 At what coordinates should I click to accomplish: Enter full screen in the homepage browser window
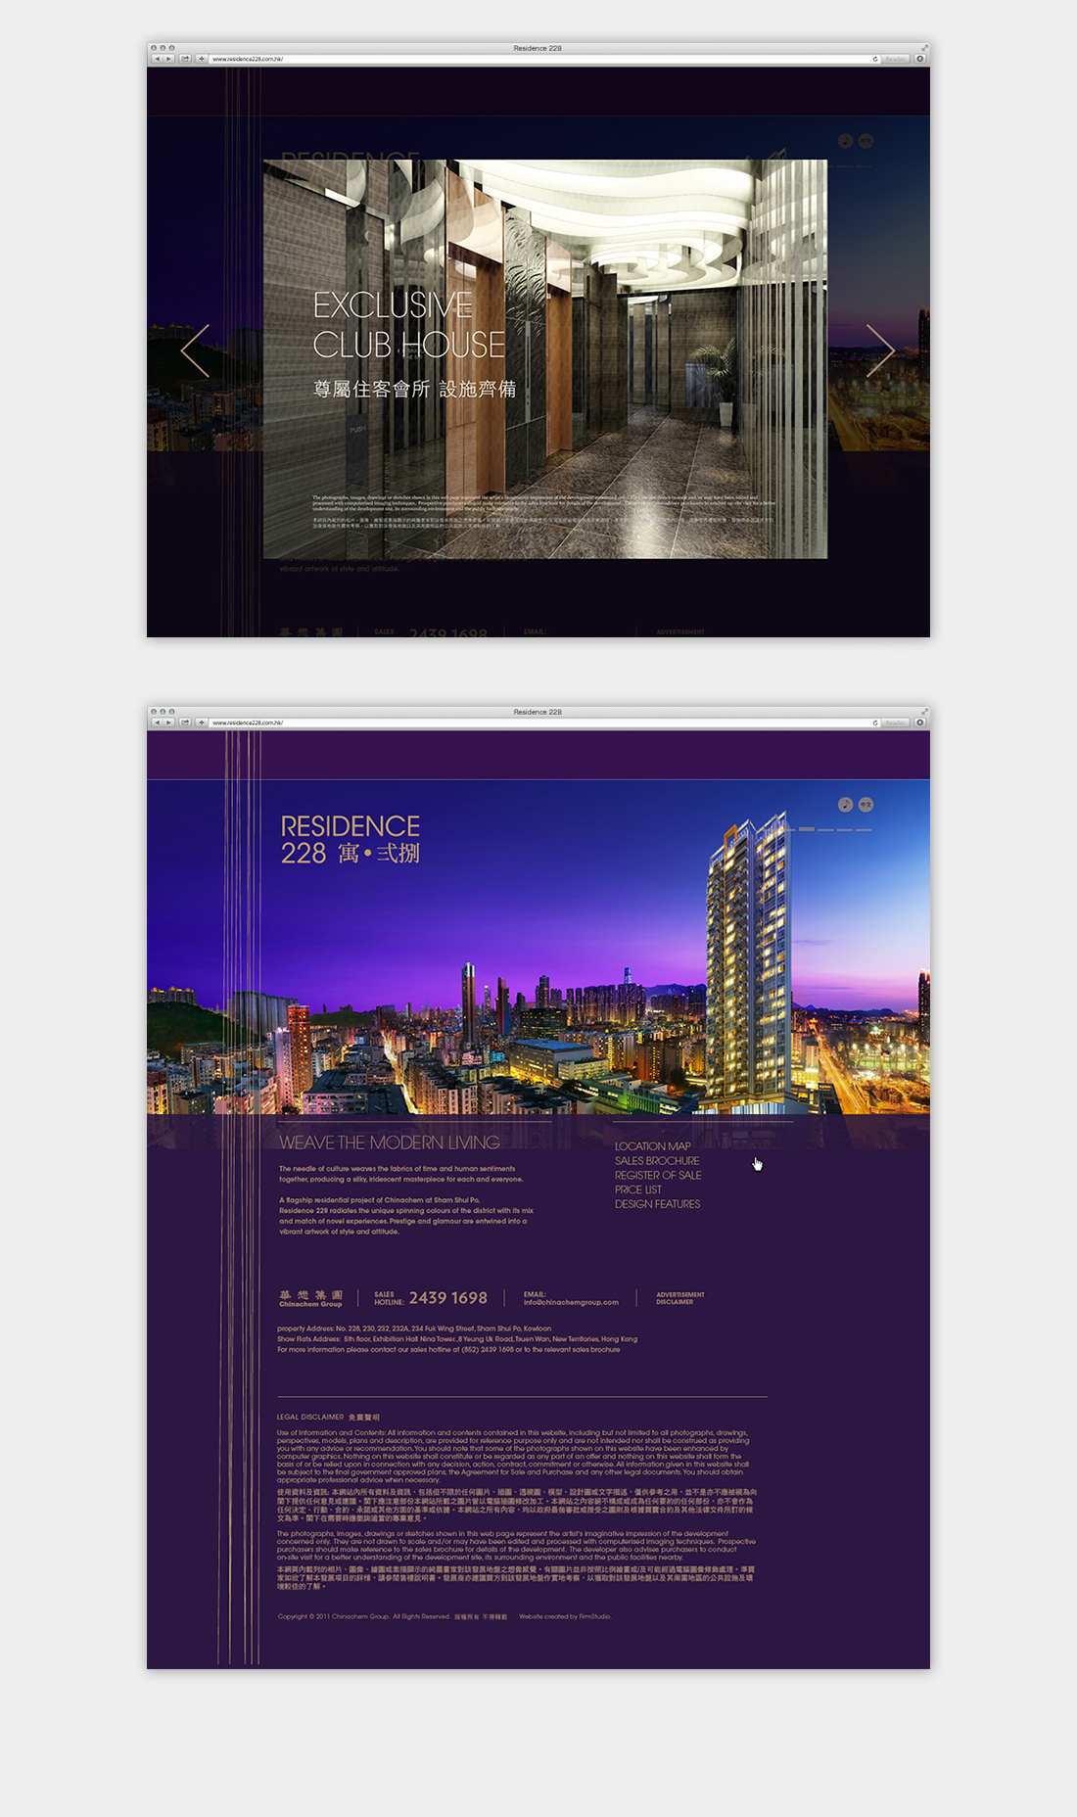pos(924,711)
